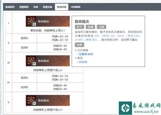Click the 致命弱点 skill icon in row V
Screen dimensions: 161x115
31,100
